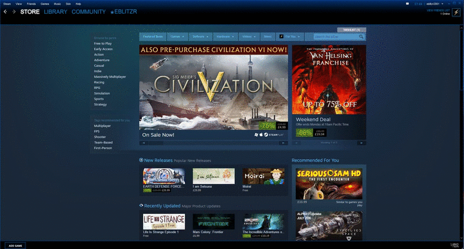The height and width of the screenshot is (249, 464).
Task: Go back with the left arrow
Action: (5, 12)
